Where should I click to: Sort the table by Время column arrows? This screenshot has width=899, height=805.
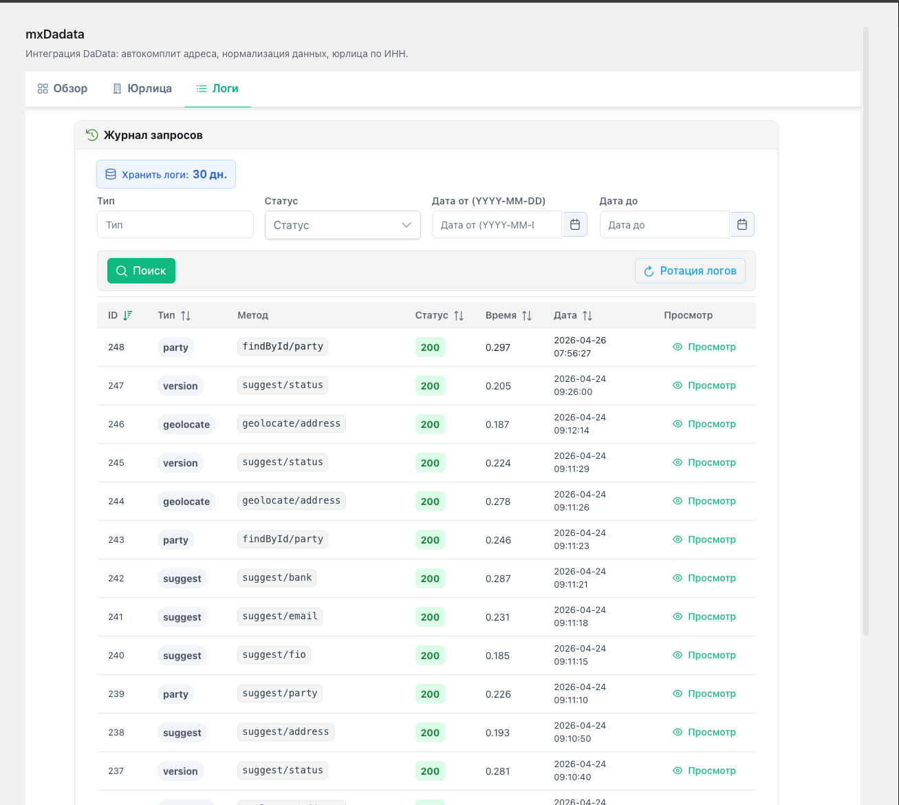coord(527,315)
